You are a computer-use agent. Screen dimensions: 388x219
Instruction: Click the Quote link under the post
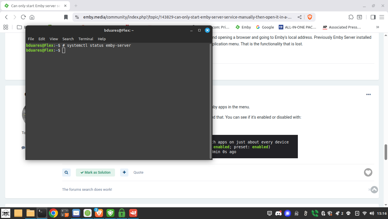pos(138,172)
